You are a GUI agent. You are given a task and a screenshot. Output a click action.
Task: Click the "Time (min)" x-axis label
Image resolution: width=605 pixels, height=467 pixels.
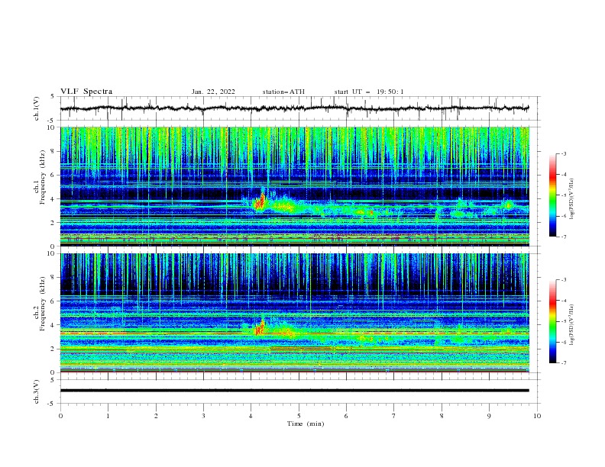point(306,424)
